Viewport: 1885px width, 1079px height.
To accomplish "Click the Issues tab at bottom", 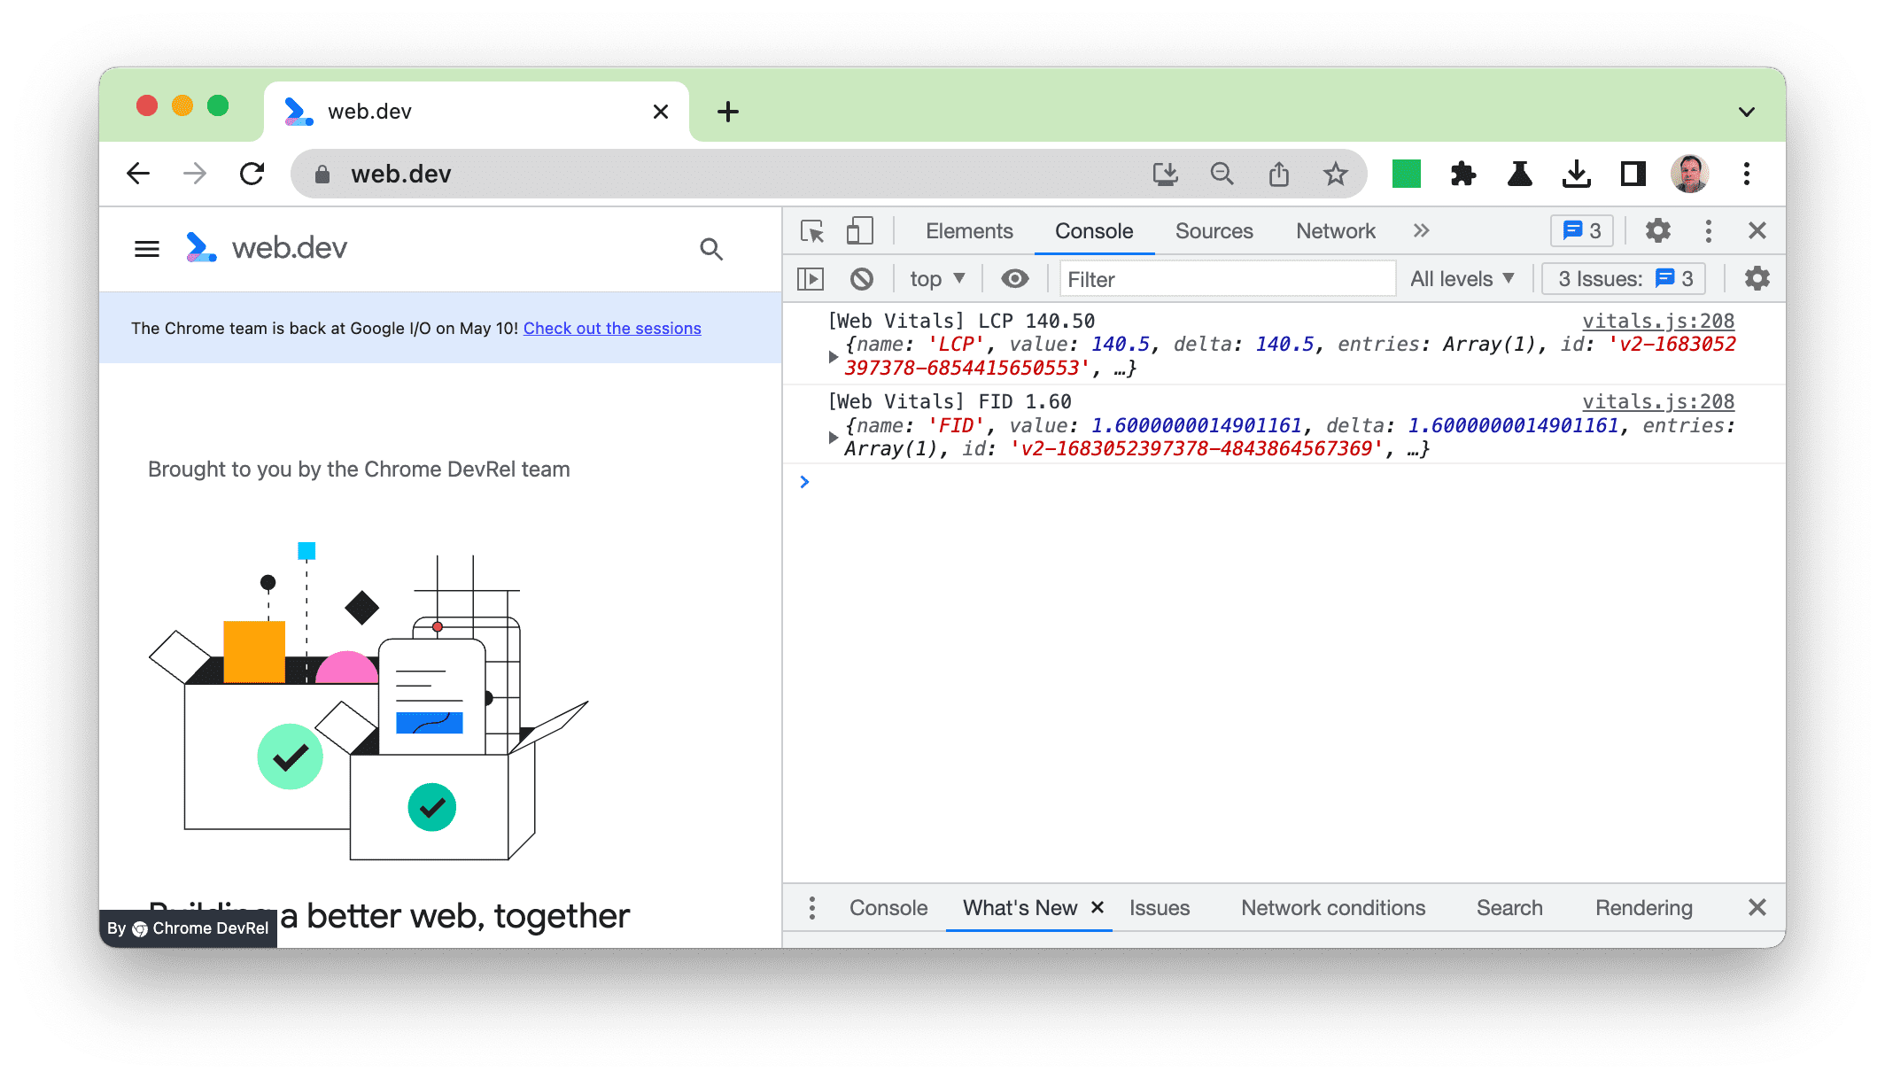I will [x=1158, y=907].
